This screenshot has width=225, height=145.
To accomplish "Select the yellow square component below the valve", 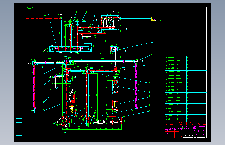I will click(71, 108).
